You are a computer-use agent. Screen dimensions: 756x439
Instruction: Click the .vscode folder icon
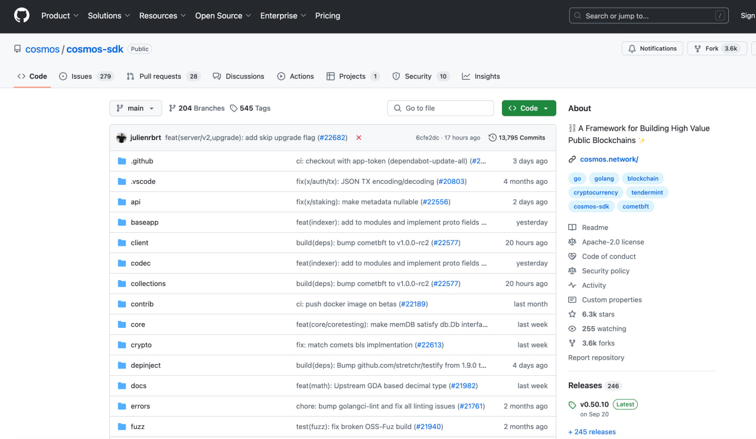pos(122,181)
